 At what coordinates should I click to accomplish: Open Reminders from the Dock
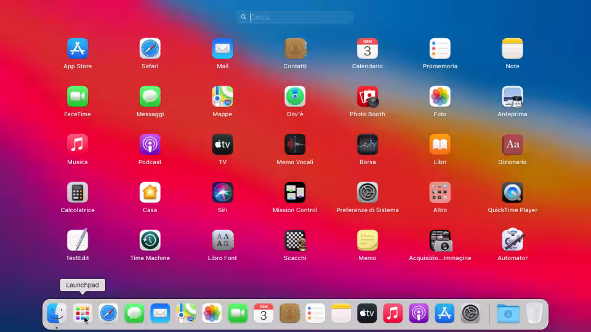pos(315,313)
